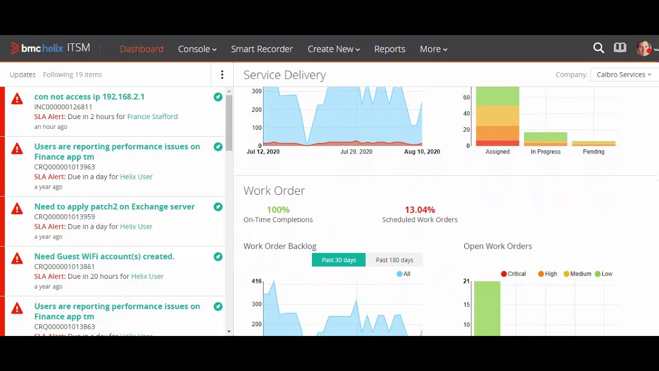
Task: Click follow icon for Exchange server patch item
Action: pyautogui.click(x=218, y=207)
